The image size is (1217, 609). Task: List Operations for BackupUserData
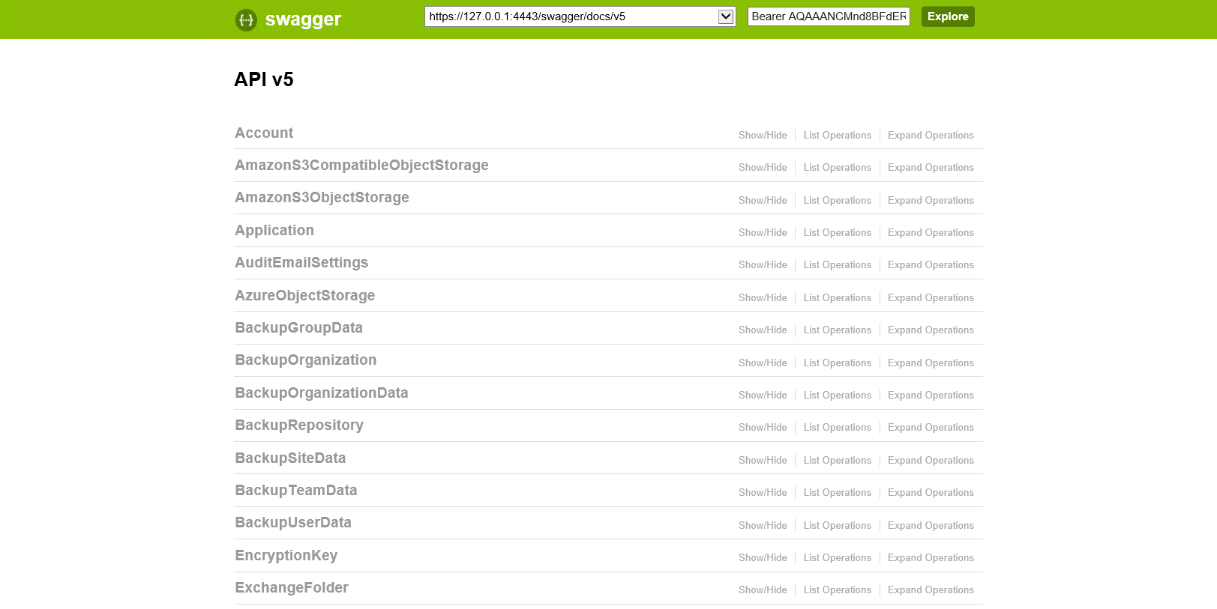click(837, 526)
